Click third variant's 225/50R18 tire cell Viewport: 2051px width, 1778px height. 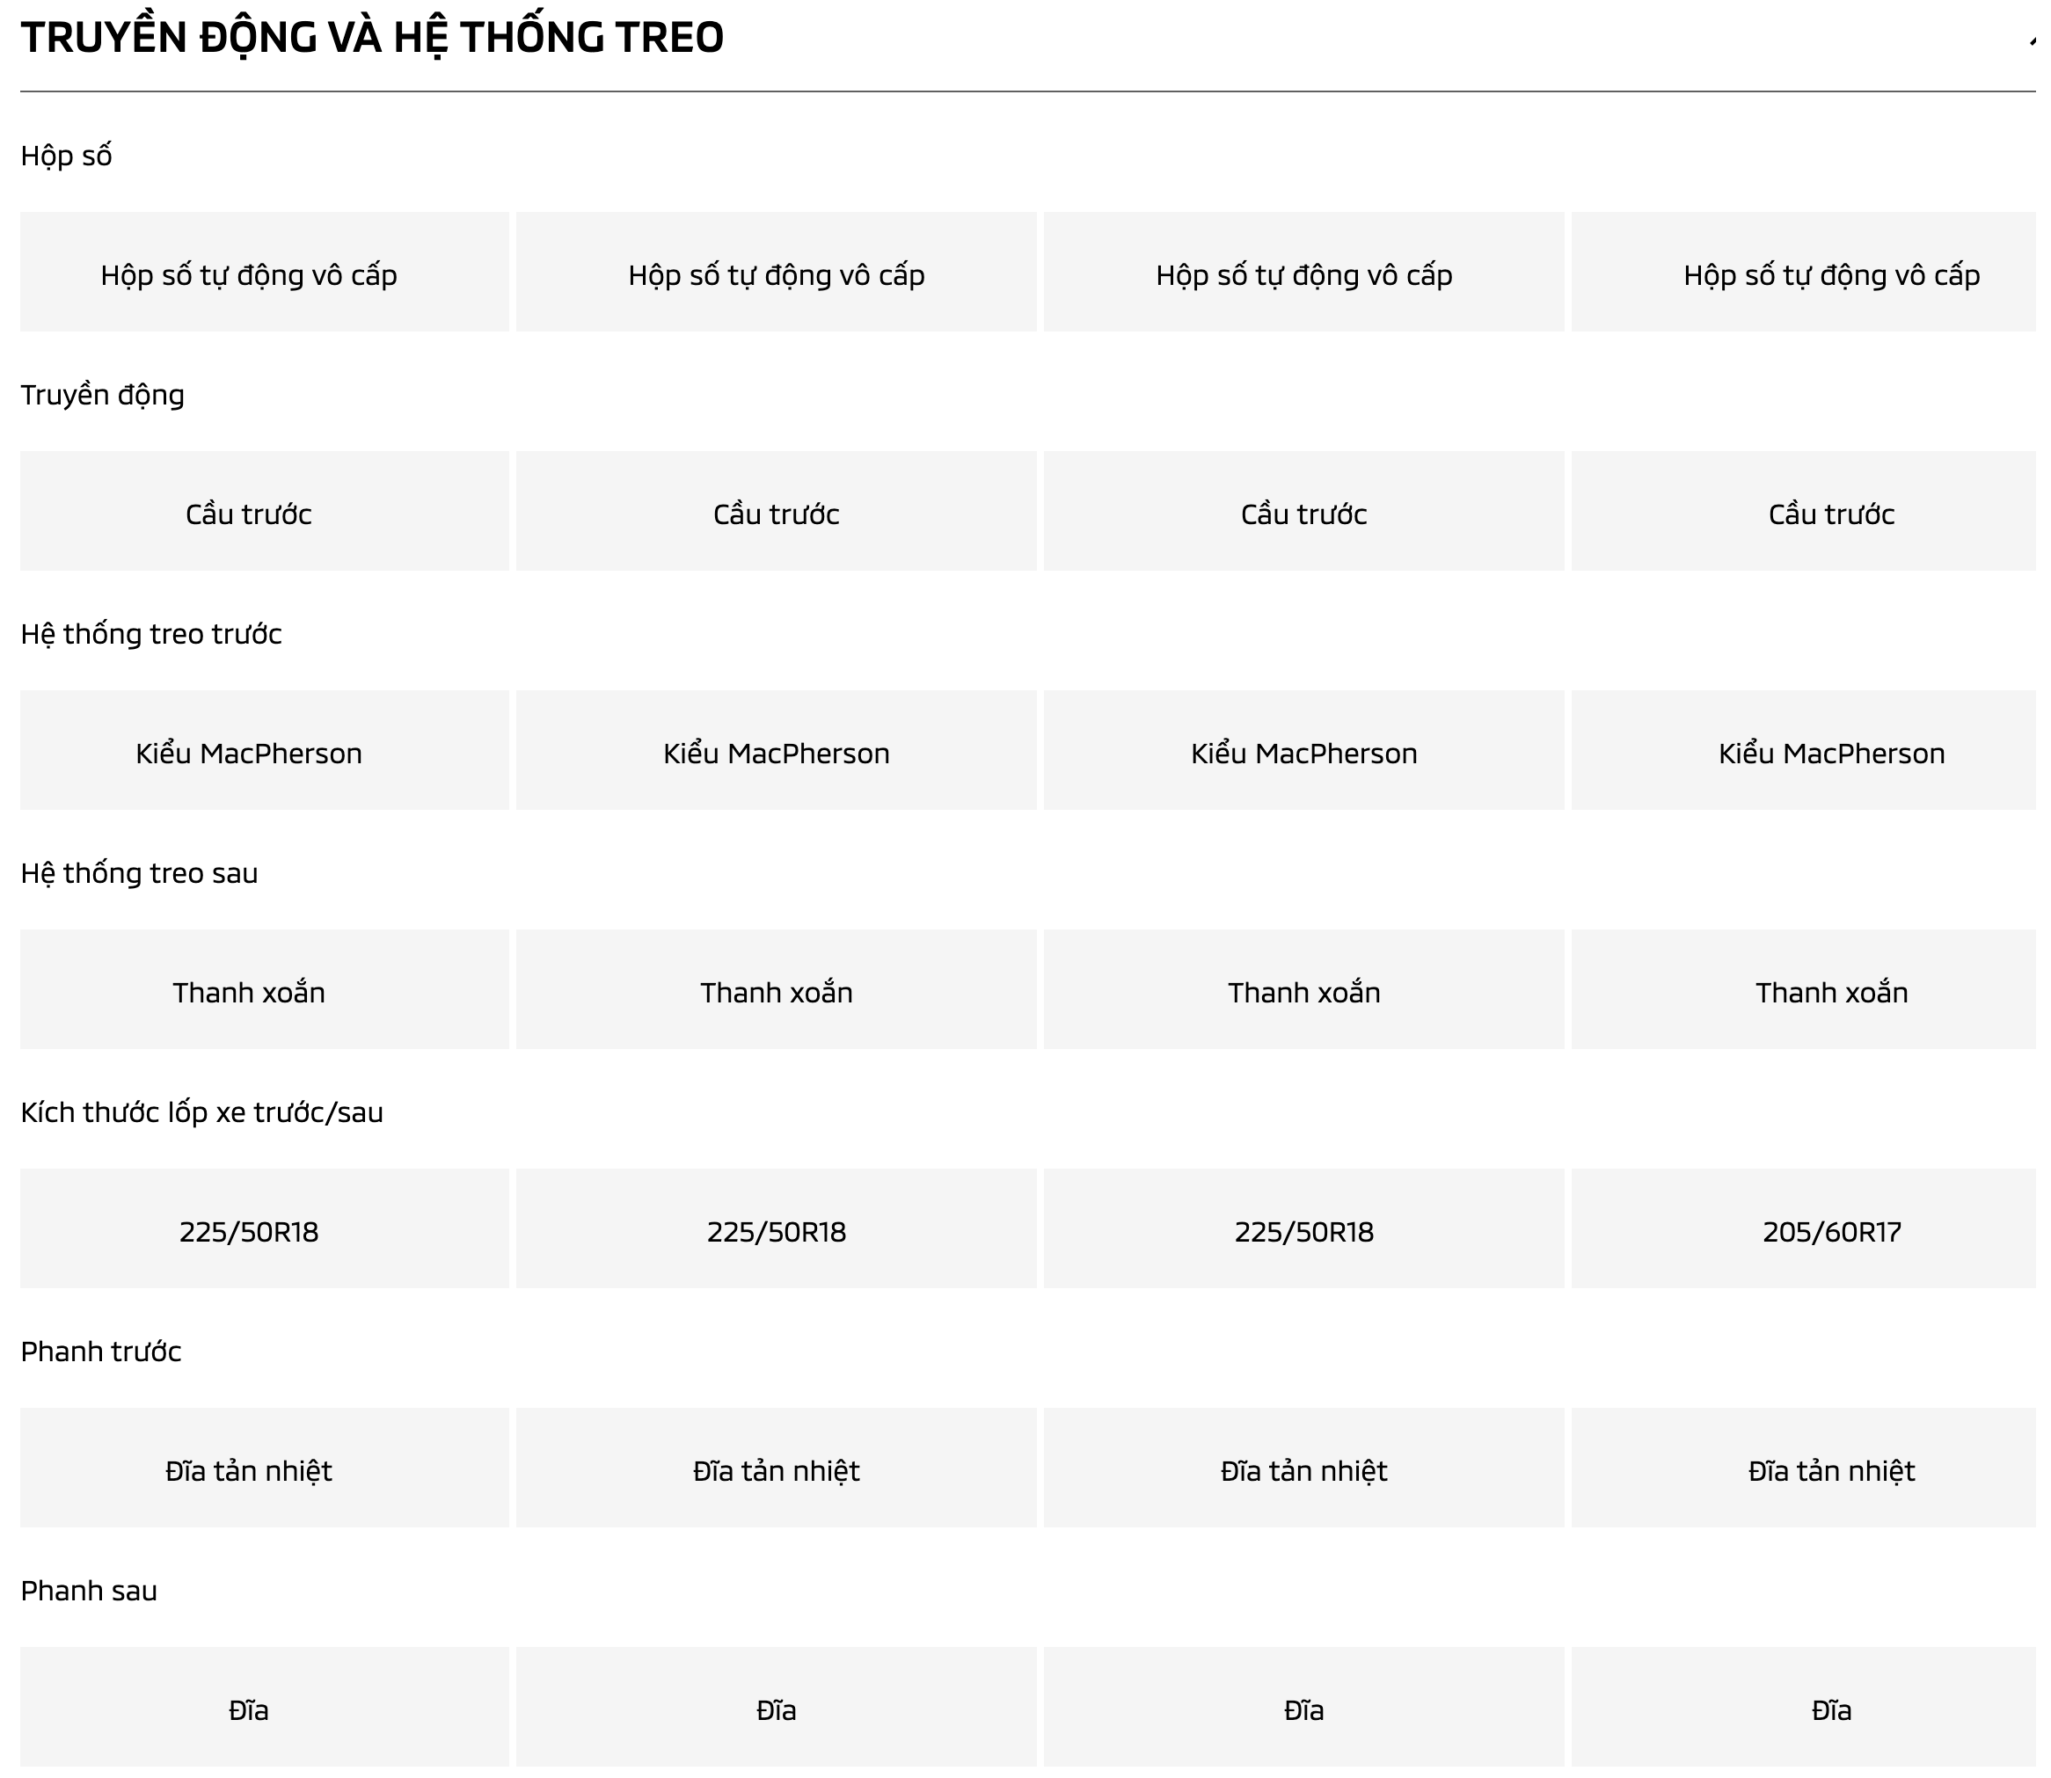[1303, 1228]
